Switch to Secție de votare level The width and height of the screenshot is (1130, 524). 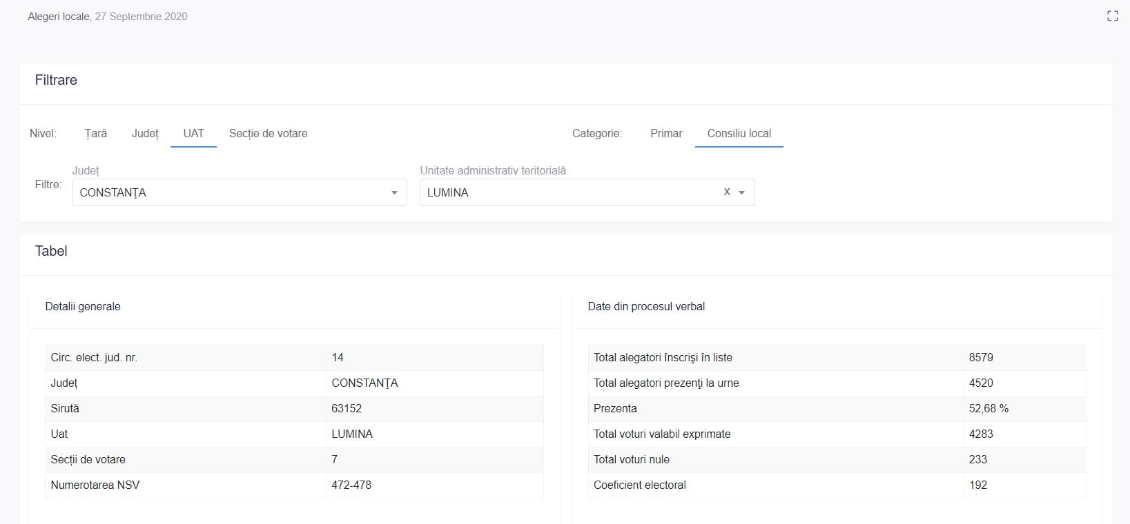pyautogui.click(x=268, y=133)
